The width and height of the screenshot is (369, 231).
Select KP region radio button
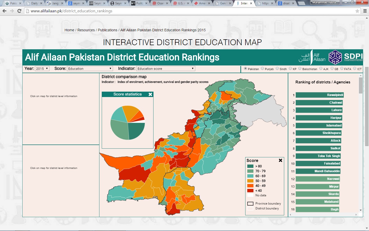pos(290,69)
